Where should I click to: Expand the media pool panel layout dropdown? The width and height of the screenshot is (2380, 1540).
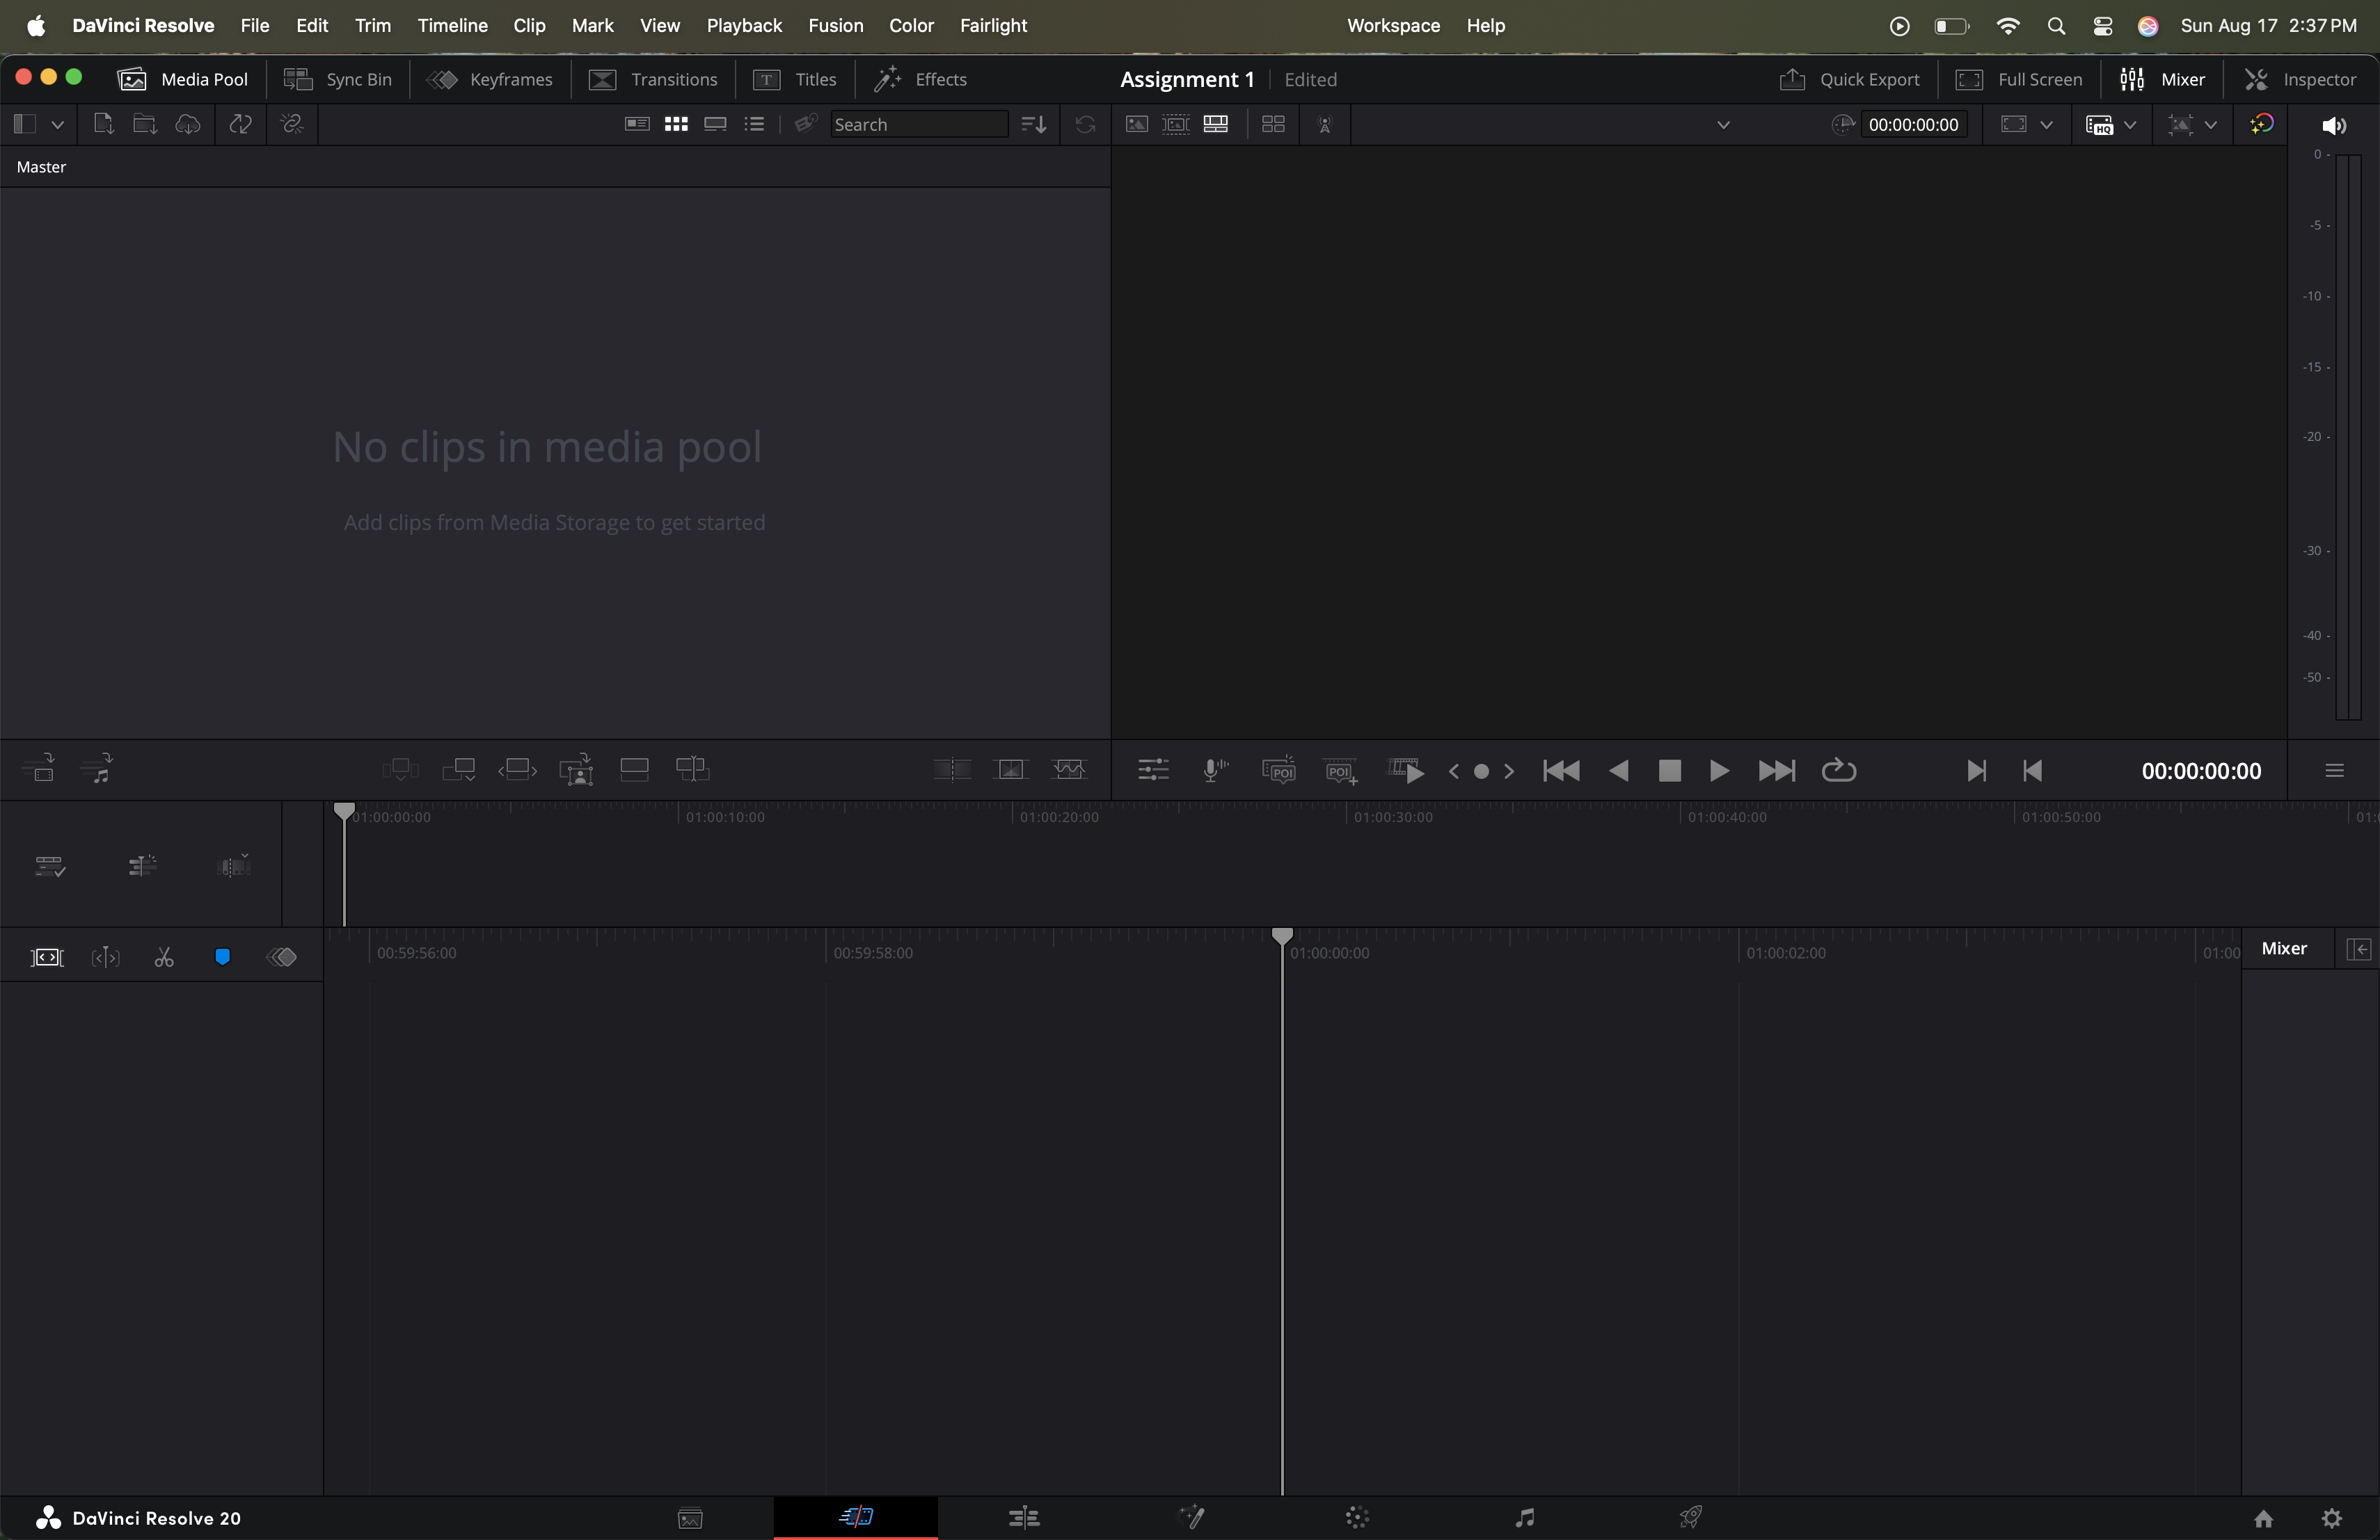tap(57, 125)
